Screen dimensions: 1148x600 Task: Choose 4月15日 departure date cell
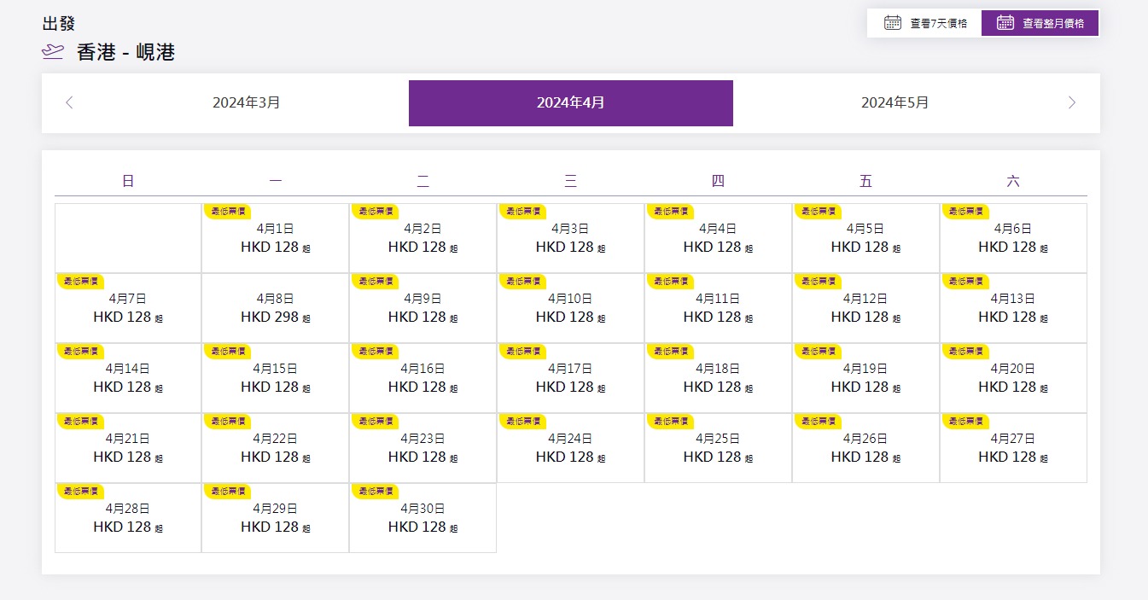tap(275, 379)
